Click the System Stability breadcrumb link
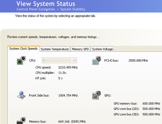 pos(73,9)
